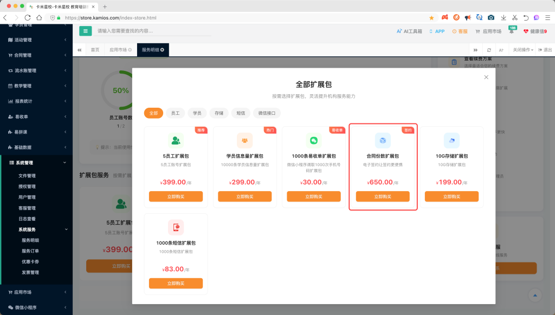Toggle the green hamburger menu button

pos(85,31)
